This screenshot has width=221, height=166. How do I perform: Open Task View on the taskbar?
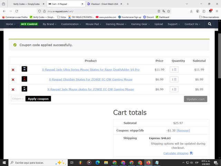pos(72,163)
